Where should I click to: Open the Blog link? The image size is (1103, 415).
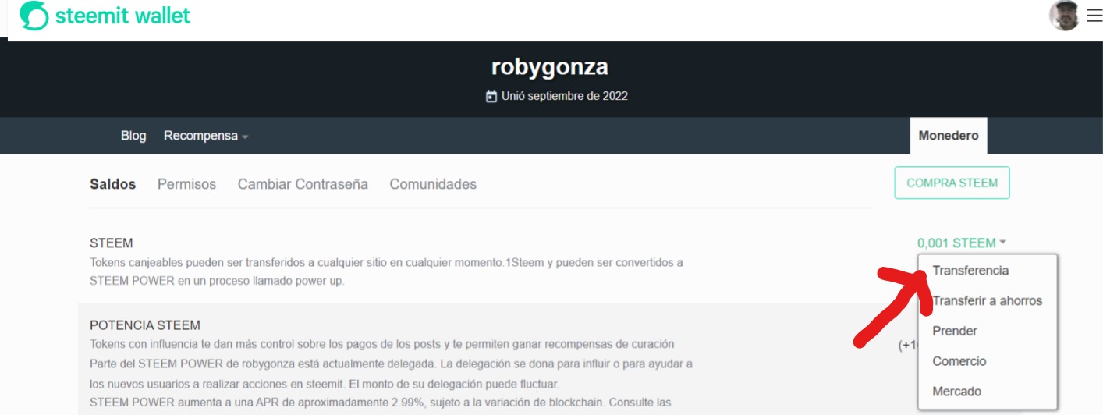133,136
